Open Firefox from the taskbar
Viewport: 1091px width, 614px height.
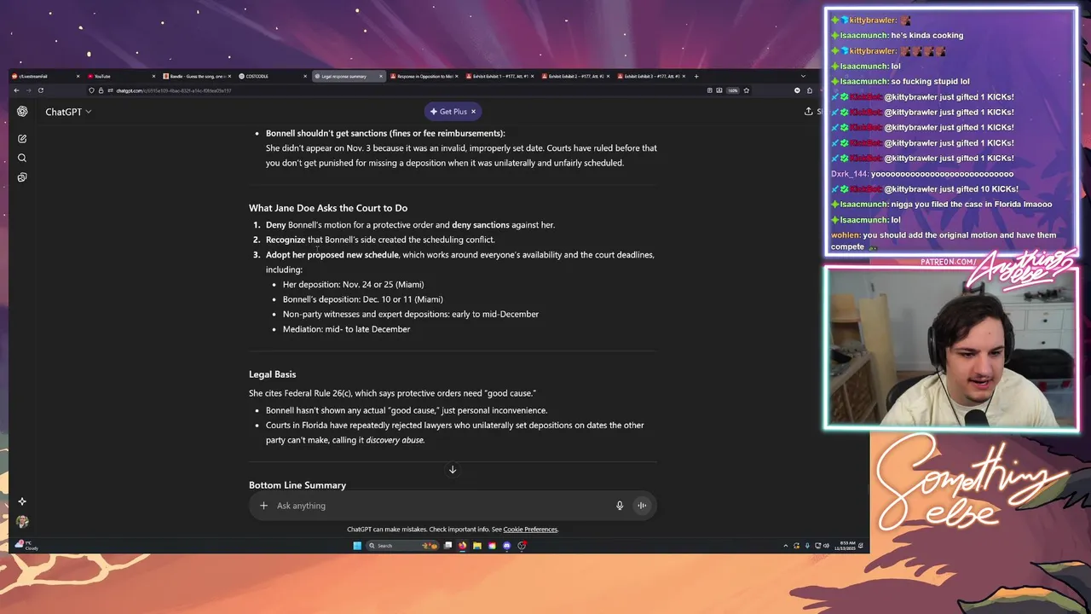[x=462, y=546]
